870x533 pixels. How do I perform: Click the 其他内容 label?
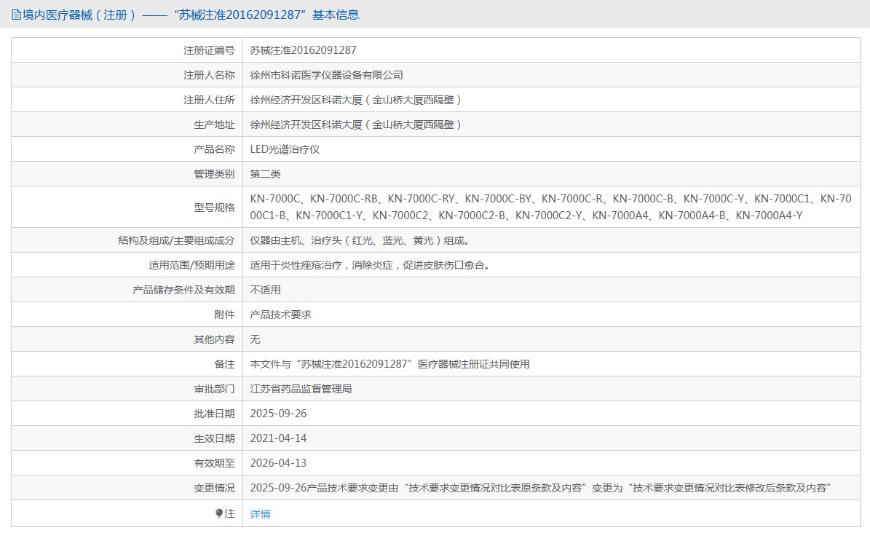pos(214,339)
